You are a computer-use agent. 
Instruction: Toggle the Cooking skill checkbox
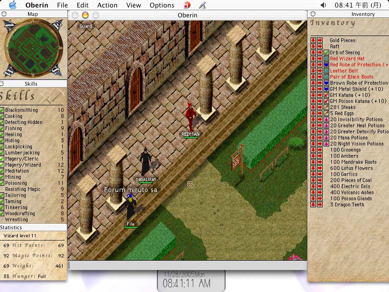(2, 116)
